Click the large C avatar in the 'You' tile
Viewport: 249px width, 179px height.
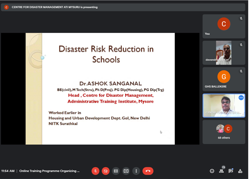224,24
